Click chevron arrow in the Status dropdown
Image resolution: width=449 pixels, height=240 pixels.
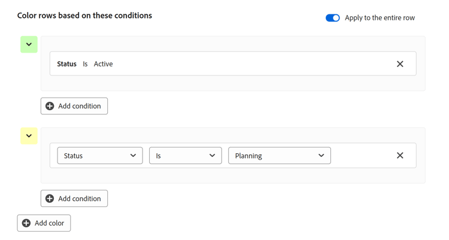pos(133,156)
